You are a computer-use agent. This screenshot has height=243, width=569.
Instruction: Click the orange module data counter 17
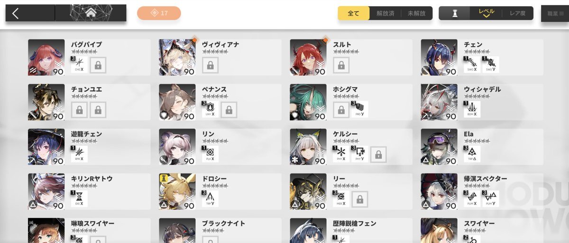click(159, 13)
